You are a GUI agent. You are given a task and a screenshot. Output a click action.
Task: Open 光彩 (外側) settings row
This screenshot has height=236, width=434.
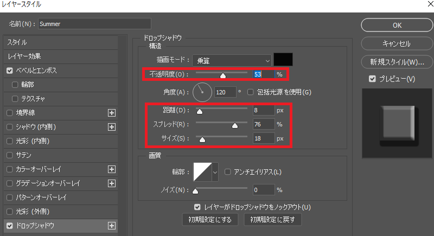point(61,212)
